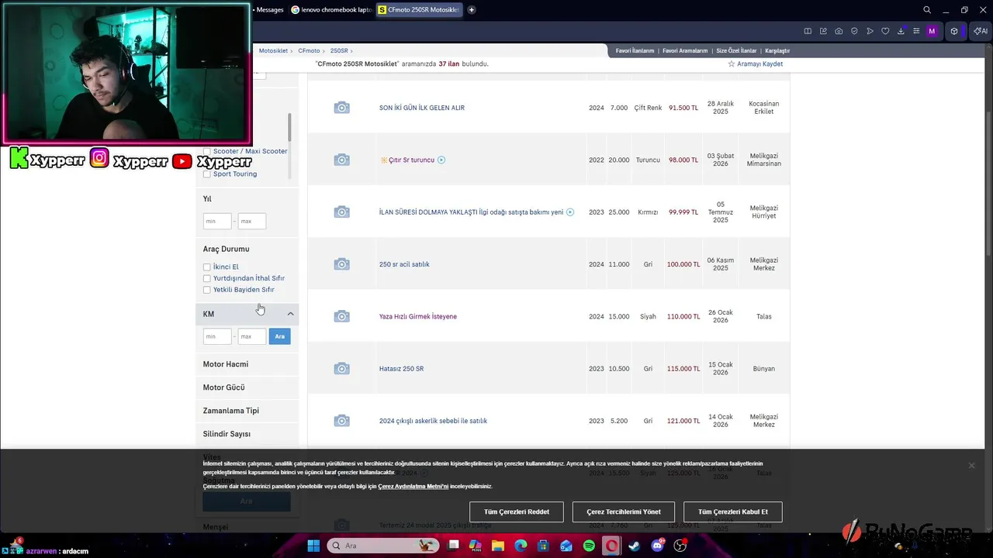The width and height of the screenshot is (993, 558).
Task: Collapse the KM filter section chevron
Action: click(x=291, y=314)
